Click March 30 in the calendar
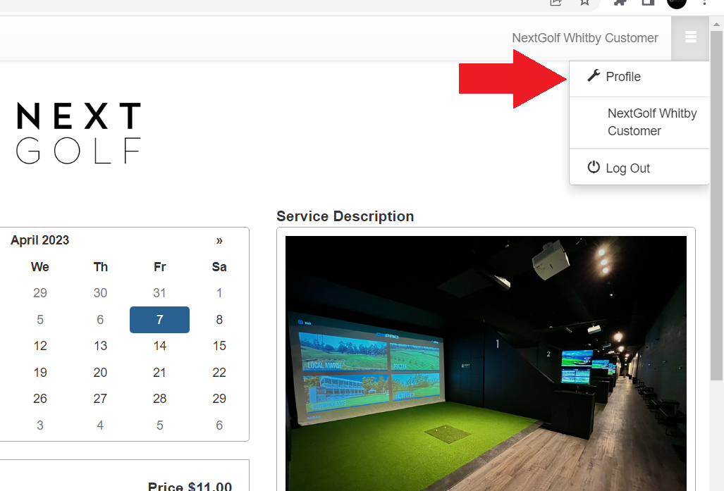 pyautogui.click(x=100, y=293)
